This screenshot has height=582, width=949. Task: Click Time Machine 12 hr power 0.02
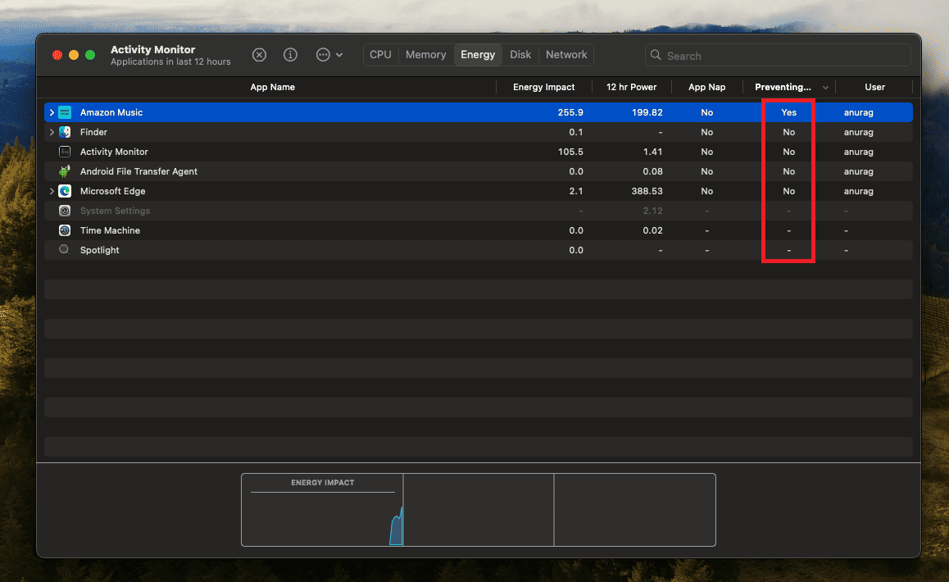[x=652, y=230]
